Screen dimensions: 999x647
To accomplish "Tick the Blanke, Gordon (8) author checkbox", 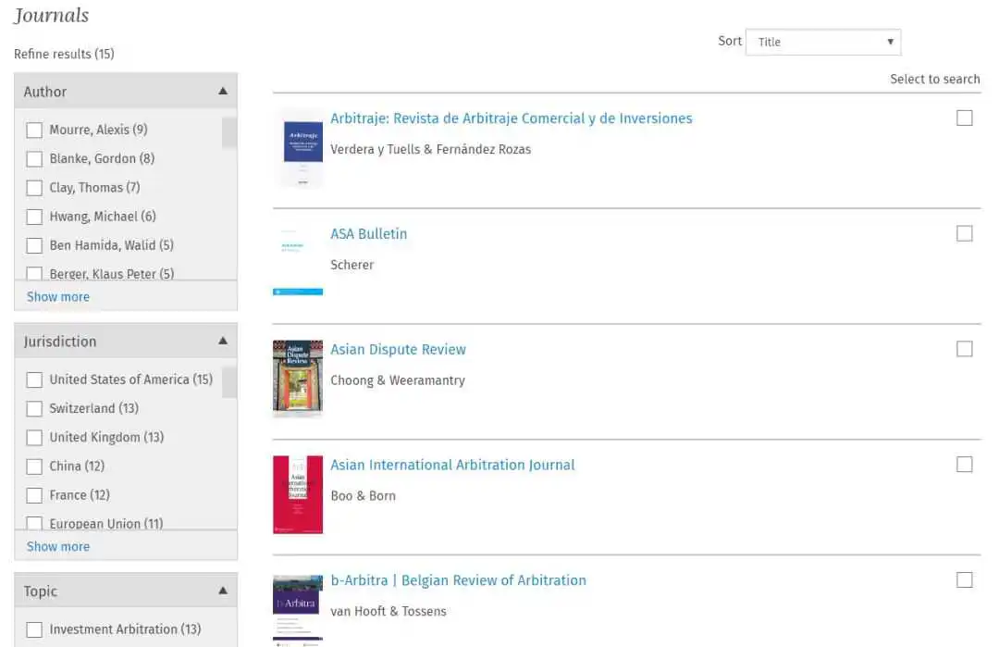I will [34, 158].
